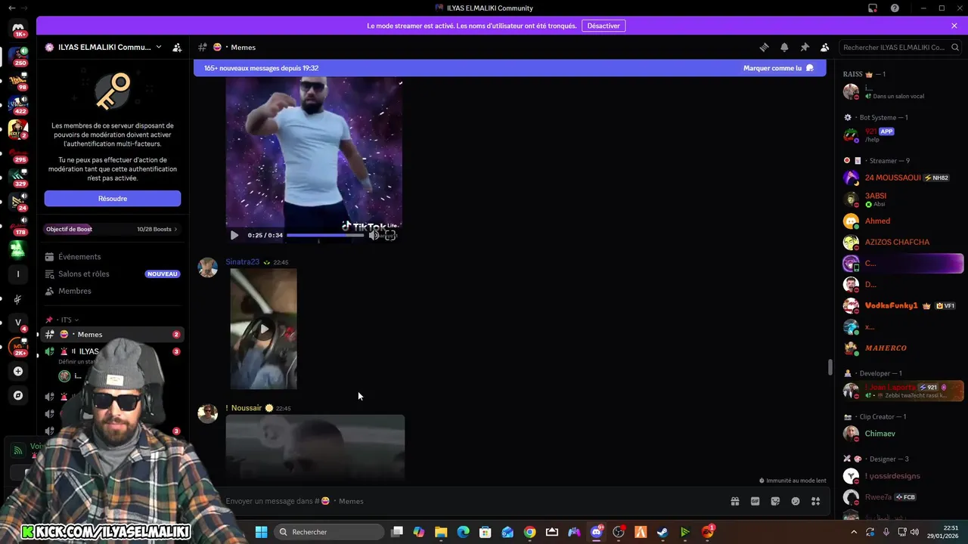The width and height of the screenshot is (968, 544).
Task: Select member Chimaev
Action: 903,434
